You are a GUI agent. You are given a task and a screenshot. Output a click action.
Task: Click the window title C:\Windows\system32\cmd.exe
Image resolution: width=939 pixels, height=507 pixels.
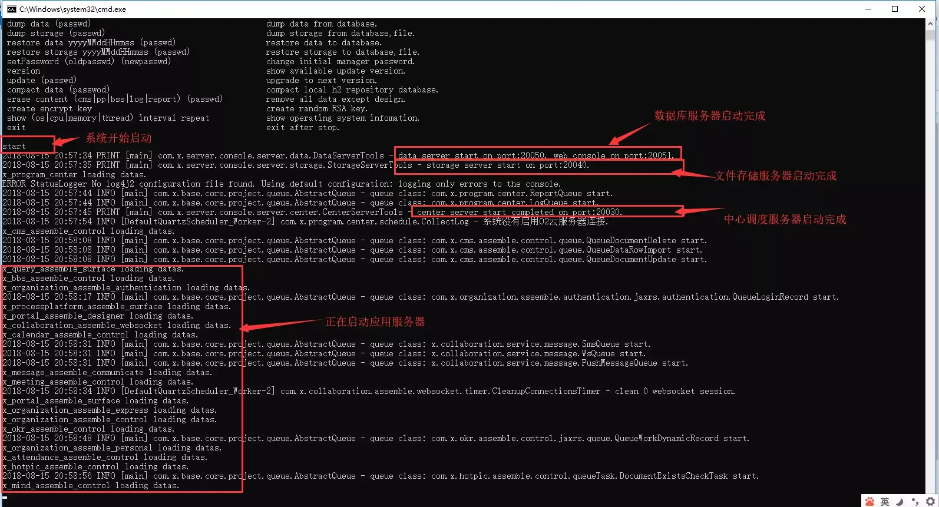[x=72, y=9]
